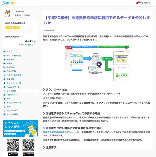Click the レシピ検索 fork and knife icon
This screenshot has width=156, height=157.
(4, 91)
